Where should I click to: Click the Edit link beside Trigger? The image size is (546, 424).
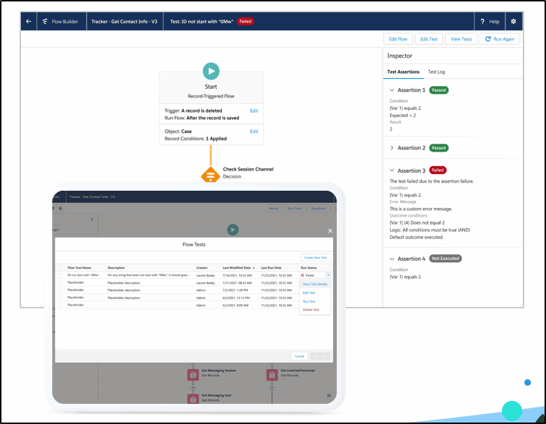click(x=253, y=111)
